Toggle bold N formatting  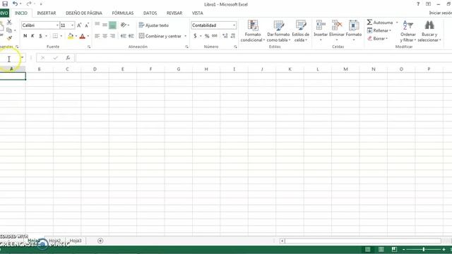(x=25, y=36)
